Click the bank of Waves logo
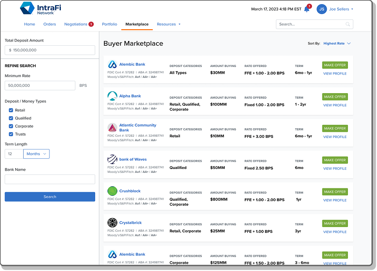The image size is (377, 271). pos(112,160)
